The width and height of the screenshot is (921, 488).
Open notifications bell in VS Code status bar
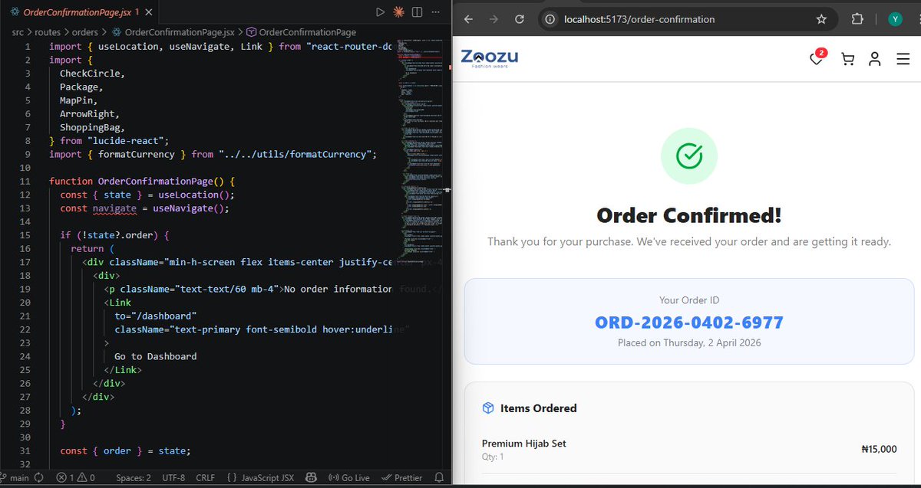(439, 478)
